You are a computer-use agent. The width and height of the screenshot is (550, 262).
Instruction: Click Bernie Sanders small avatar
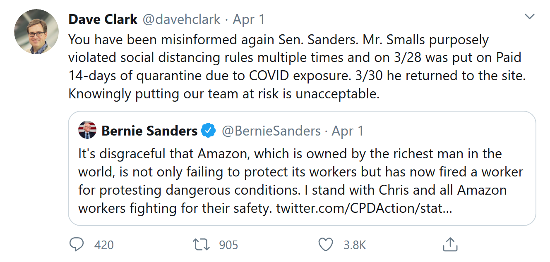click(87, 131)
